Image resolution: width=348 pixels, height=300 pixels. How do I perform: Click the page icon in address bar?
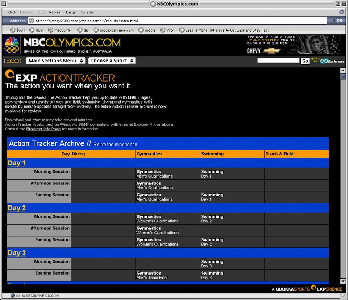point(32,21)
